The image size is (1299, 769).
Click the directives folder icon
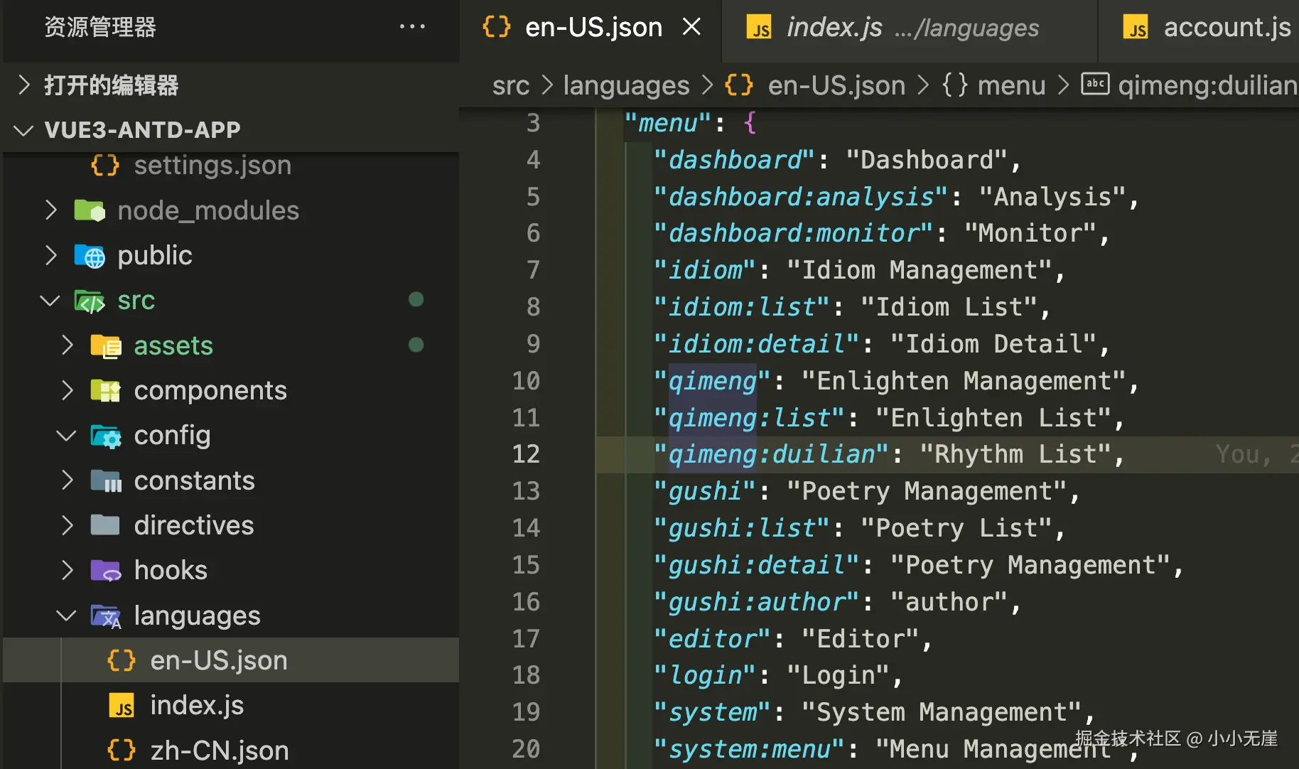[x=106, y=526]
